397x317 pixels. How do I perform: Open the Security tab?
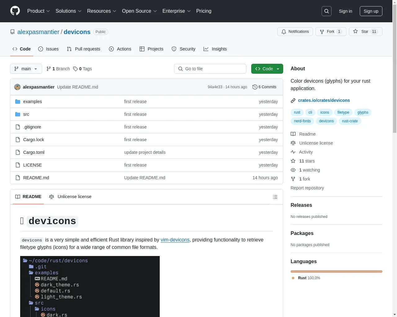point(184,49)
